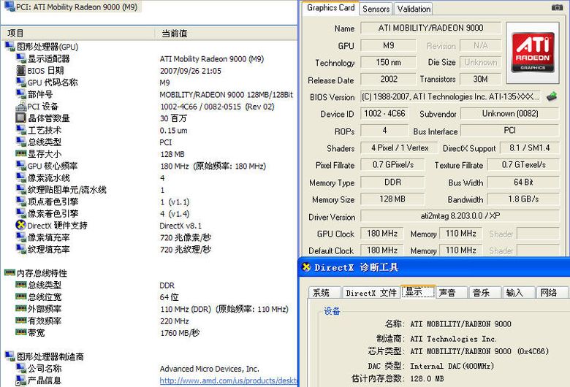This screenshot has width=570, height=387.
Task: Click the value 1002-4C66 / 0082-0515 (Rev 02)
Action: tap(217, 107)
